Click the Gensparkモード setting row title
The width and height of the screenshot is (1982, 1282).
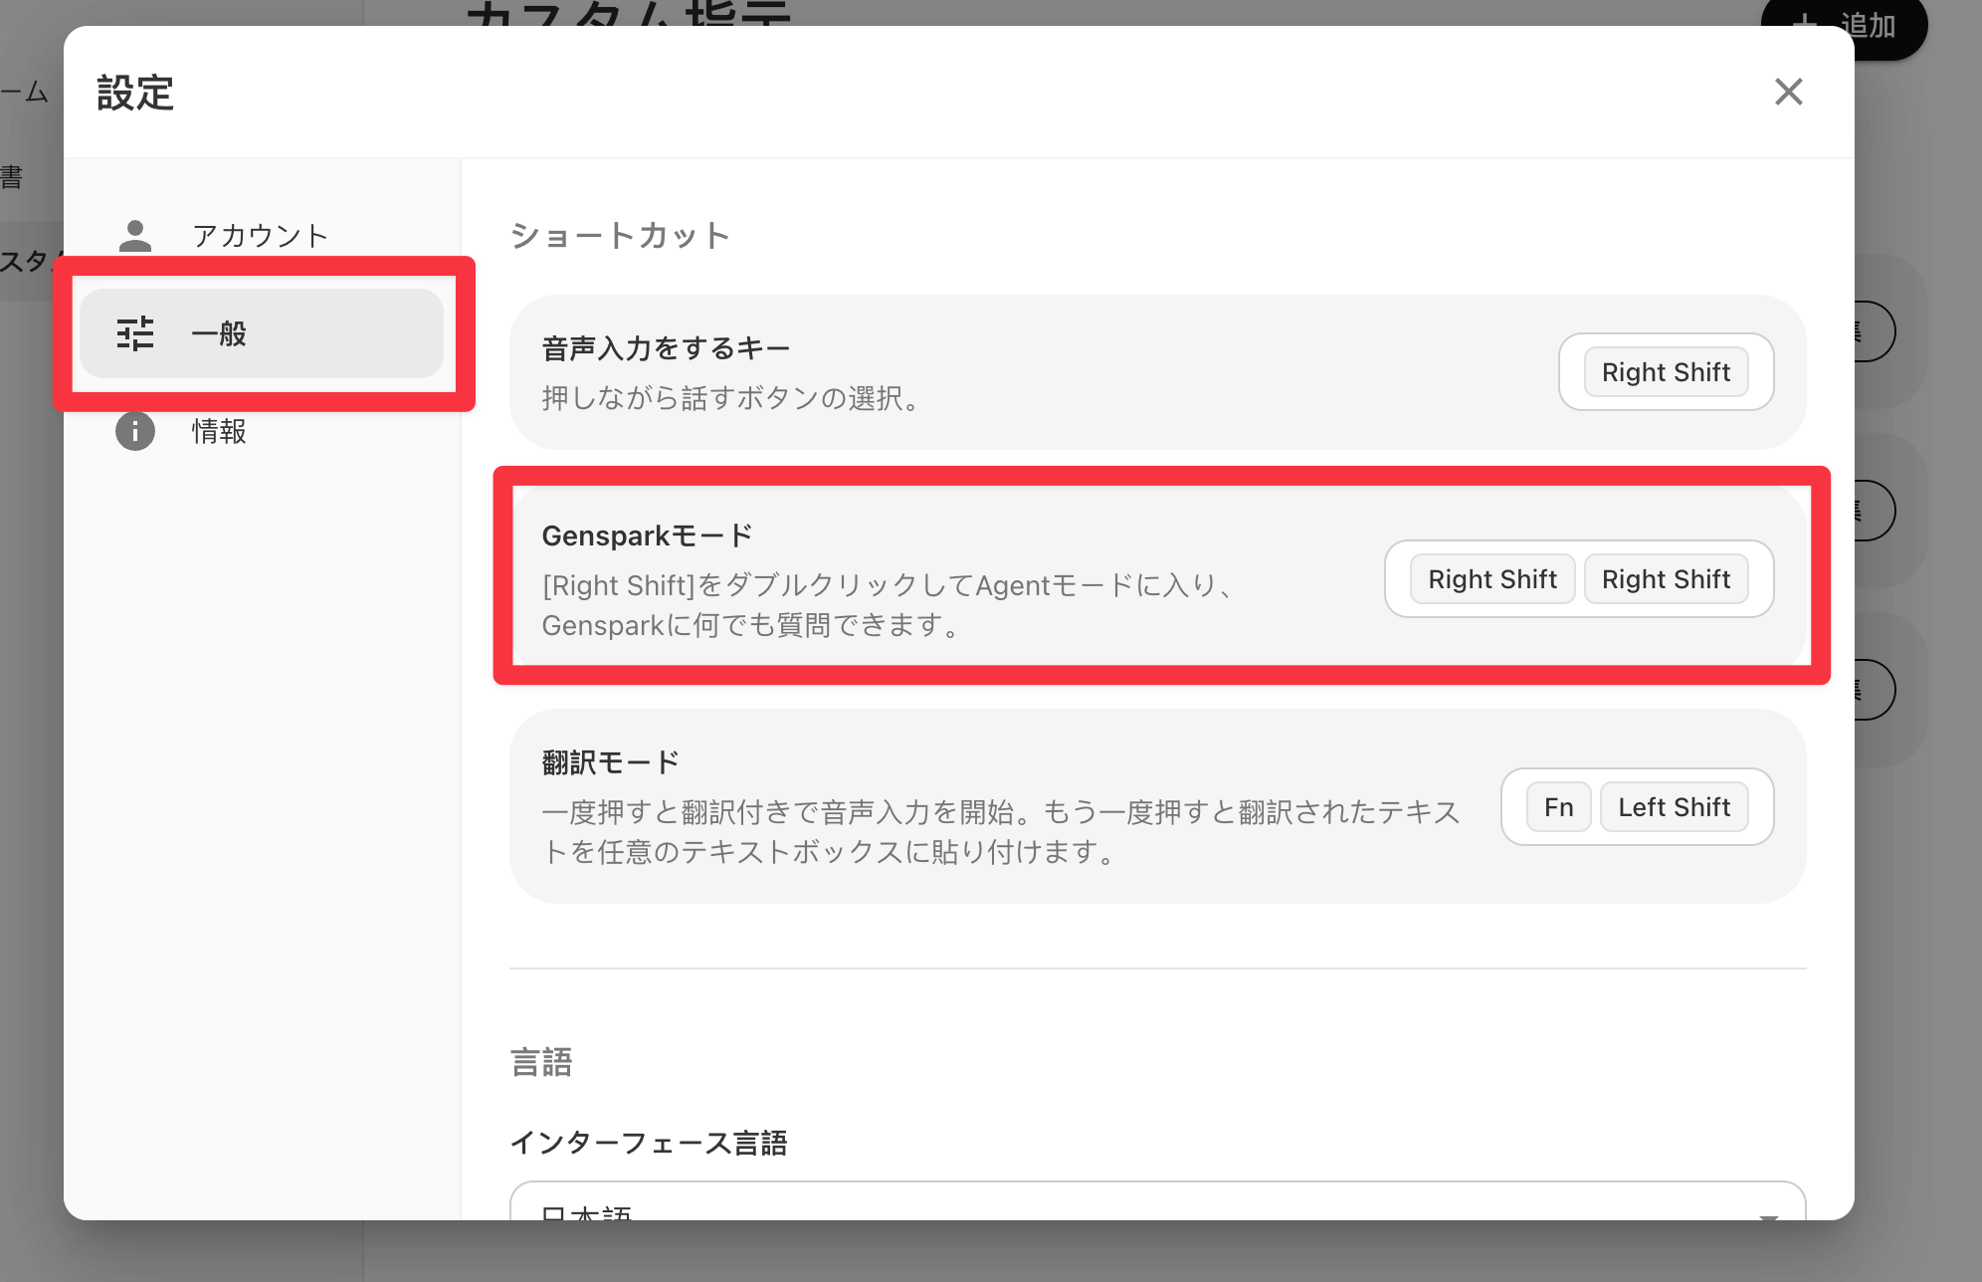[x=647, y=535]
